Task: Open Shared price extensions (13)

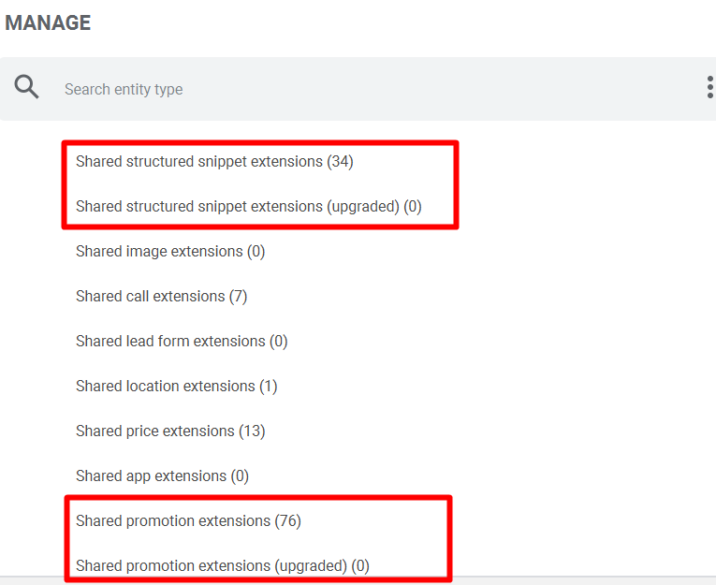Action: click(x=170, y=431)
